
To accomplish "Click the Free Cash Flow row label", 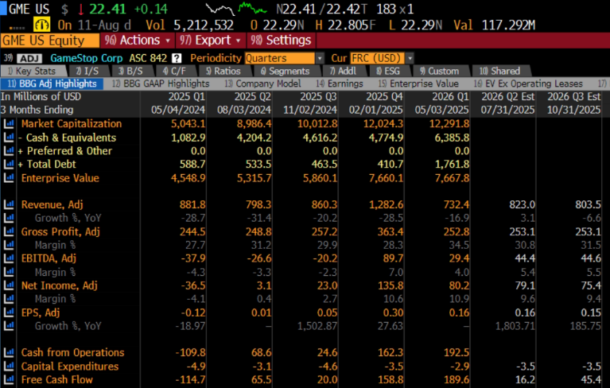I will (57, 379).
